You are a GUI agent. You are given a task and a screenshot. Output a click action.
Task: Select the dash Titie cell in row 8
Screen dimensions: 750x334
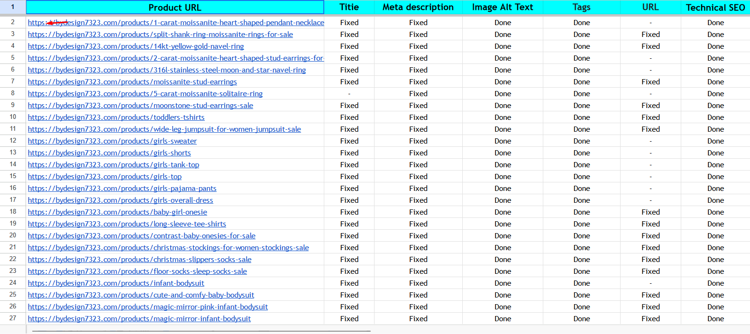(349, 94)
